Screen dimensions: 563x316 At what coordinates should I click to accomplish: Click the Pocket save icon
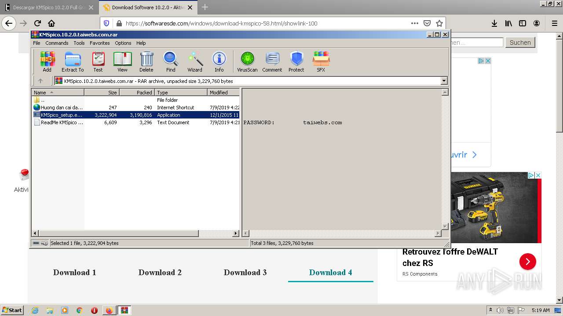coord(427,23)
